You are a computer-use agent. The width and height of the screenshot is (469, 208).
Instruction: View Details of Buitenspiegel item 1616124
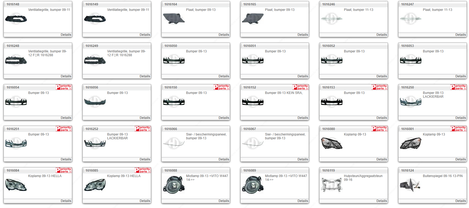(461, 201)
